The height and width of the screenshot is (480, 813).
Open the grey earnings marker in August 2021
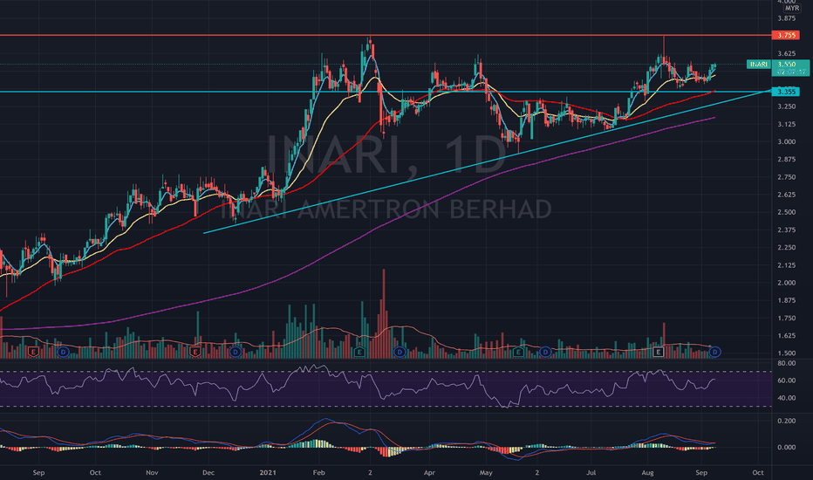click(658, 353)
